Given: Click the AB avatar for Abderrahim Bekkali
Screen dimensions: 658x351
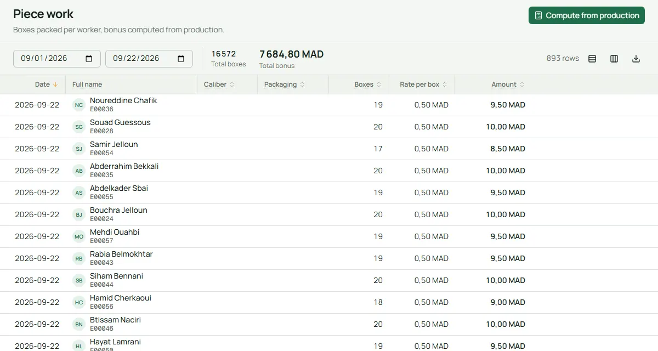Looking at the screenshot, I should point(79,171).
